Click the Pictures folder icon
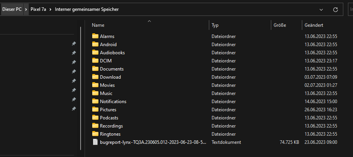This screenshot has width=353, height=157. [x=95, y=109]
